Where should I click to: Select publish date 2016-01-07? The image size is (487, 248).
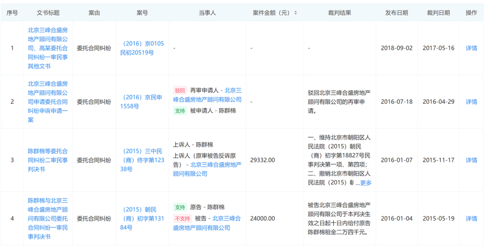[x=397, y=160]
